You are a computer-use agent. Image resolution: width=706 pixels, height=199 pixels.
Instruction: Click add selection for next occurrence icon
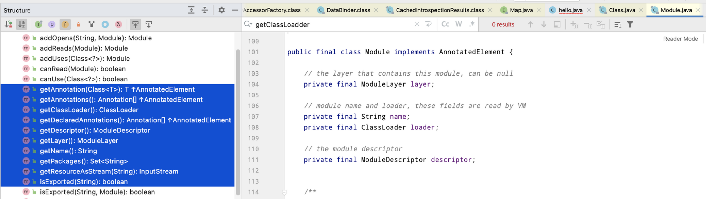(x=574, y=25)
